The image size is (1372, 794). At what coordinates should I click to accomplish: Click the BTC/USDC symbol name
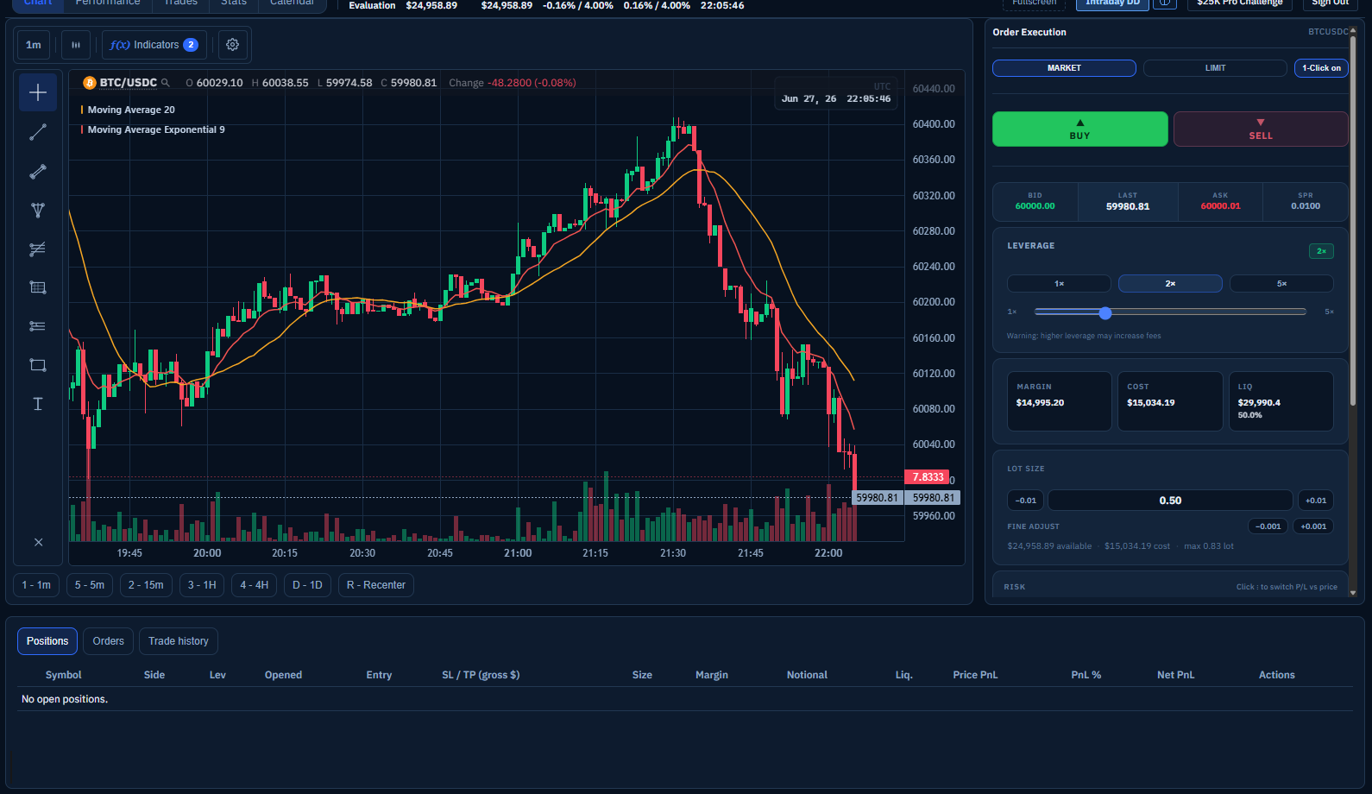129,83
